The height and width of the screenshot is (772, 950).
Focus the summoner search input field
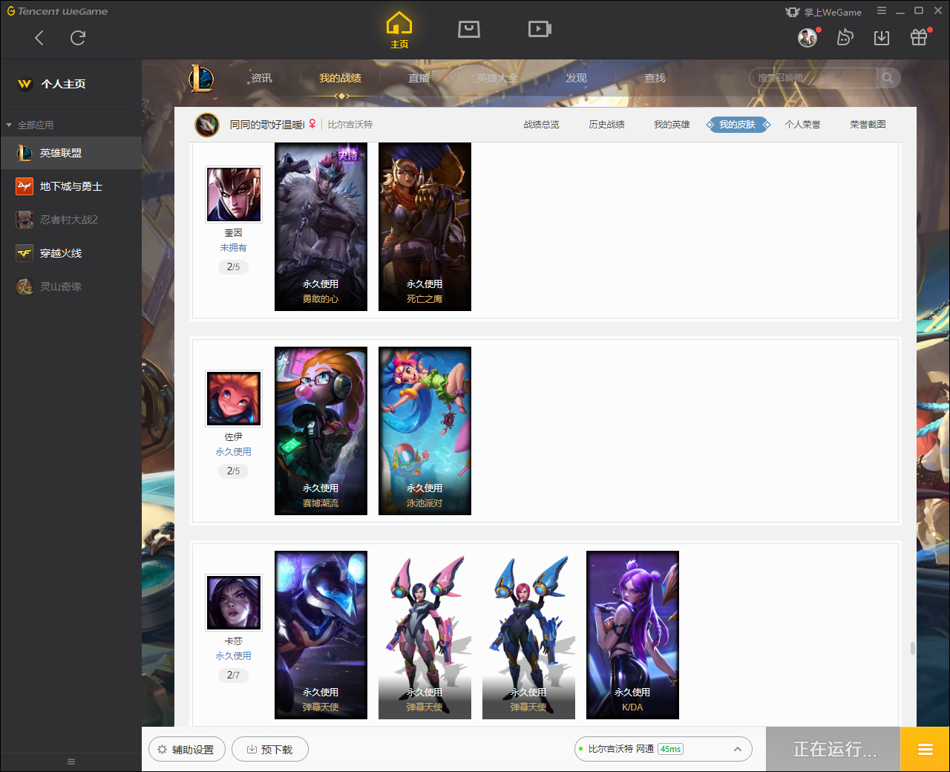click(x=813, y=78)
